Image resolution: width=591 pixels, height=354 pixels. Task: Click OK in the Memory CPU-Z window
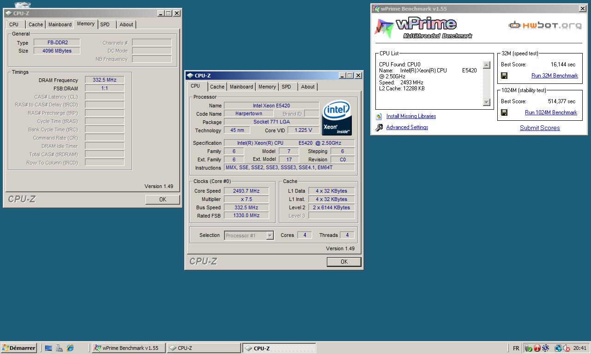point(163,200)
